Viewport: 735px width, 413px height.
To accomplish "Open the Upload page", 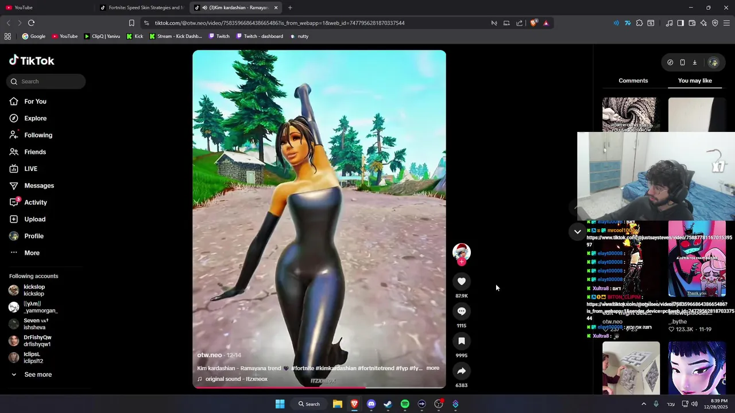I will pyautogui.click(x=34, y=219).
